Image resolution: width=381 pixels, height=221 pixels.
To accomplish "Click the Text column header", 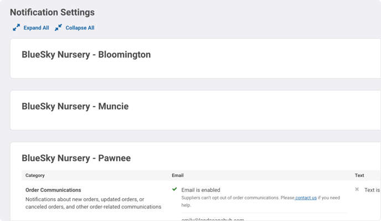I will click(359, 176).
